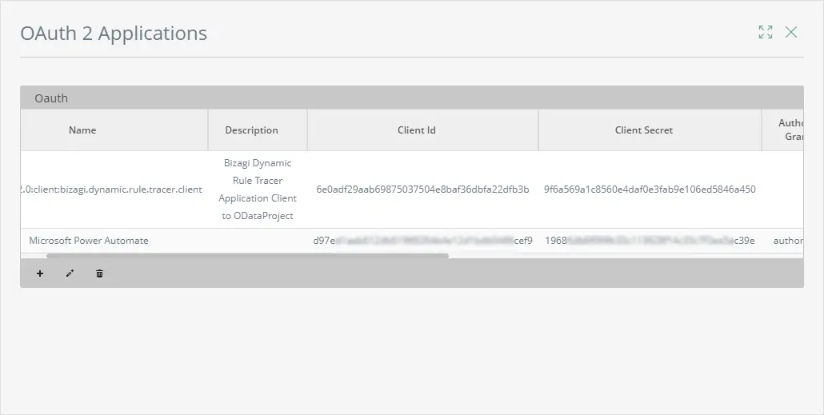The width and height of the screenshot is (824, 415).
Task: Expand the dialog with the fullscreen icon
Action: (x=766, y=32)
